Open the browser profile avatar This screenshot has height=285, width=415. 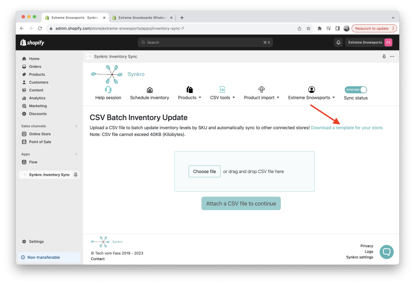[347, 28]
